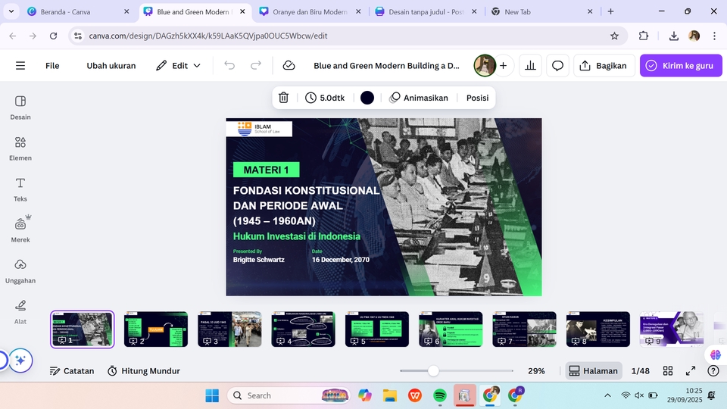Show hidden system tray icons

[607, 395]
